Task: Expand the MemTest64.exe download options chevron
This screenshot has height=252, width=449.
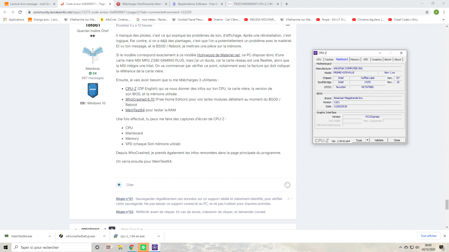Action: pyautogui.click(x=49, y=236)
